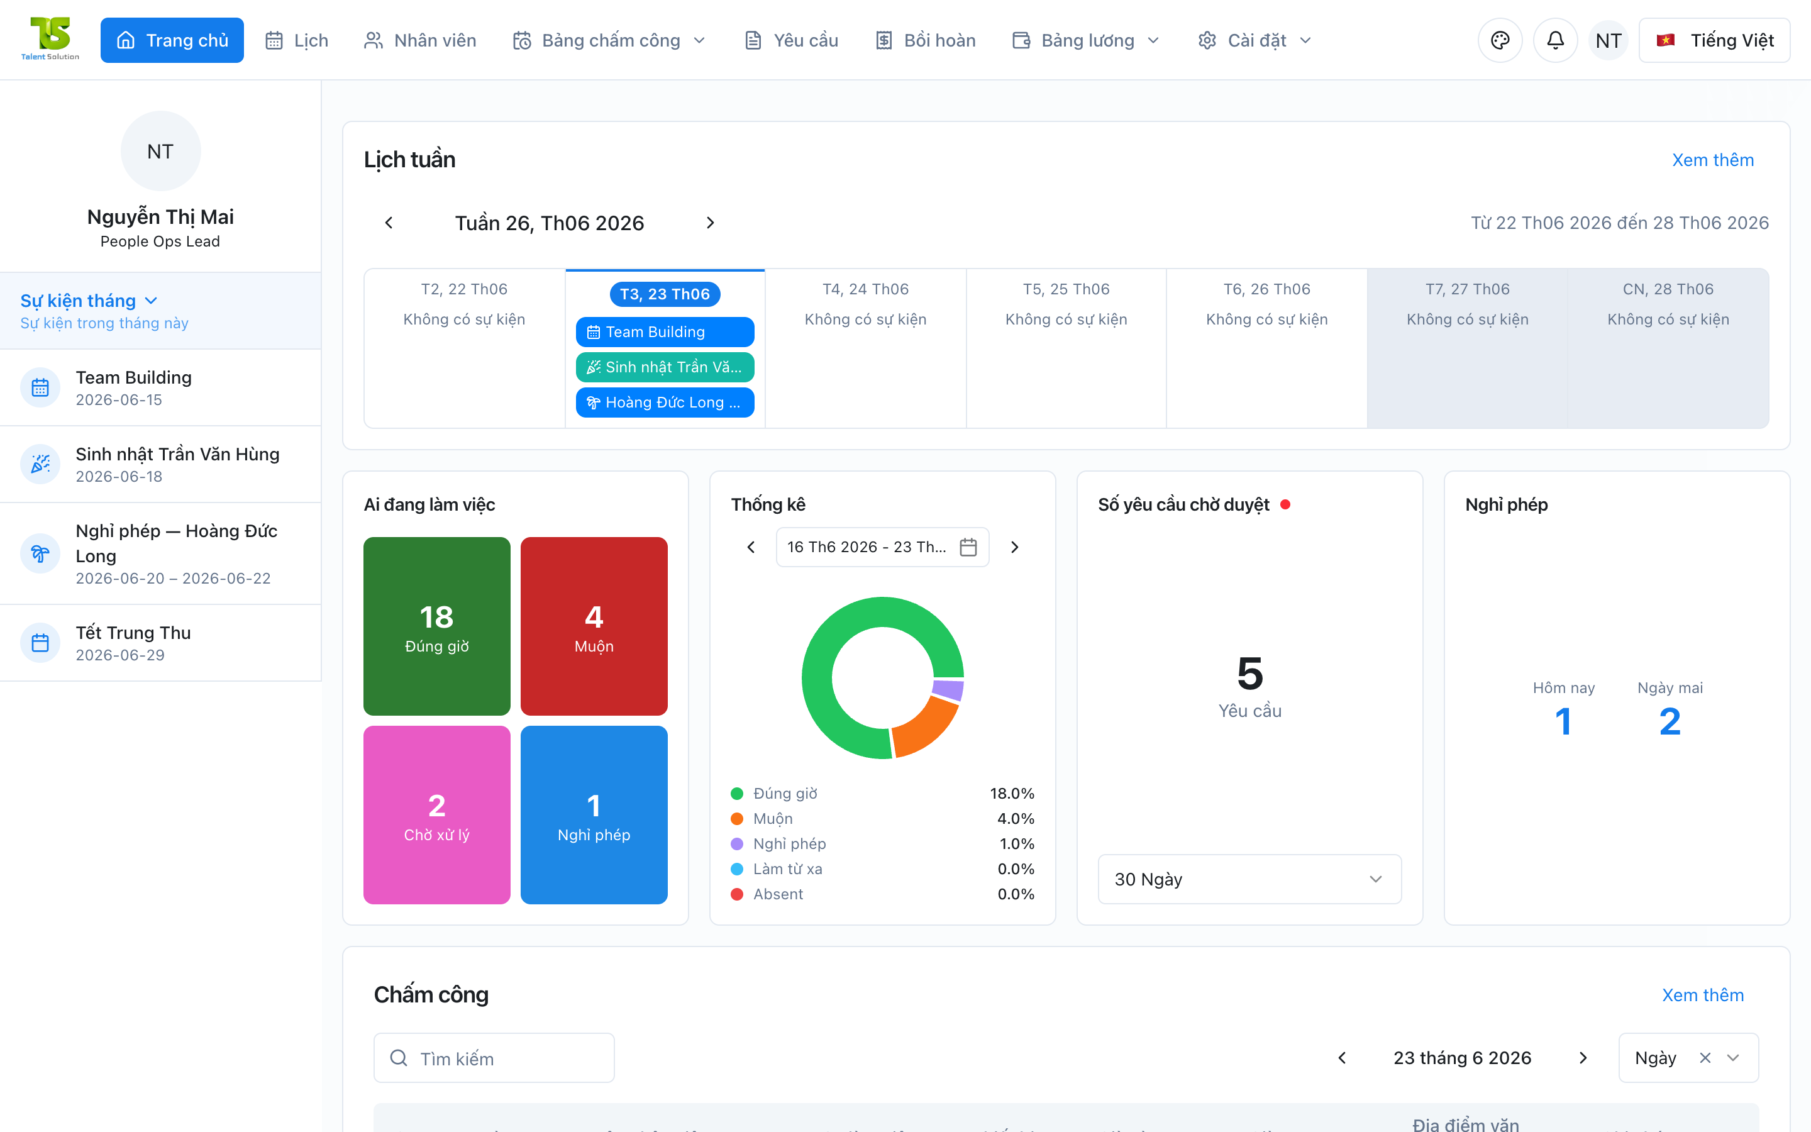Open Team Building event in sidebar list

(x=160, y=388)
